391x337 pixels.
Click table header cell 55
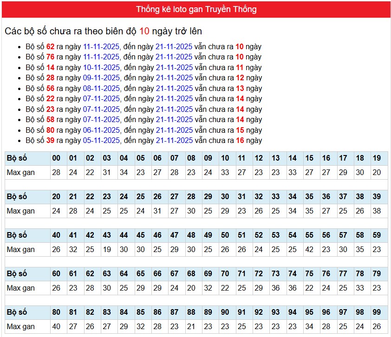coord(309,235)
